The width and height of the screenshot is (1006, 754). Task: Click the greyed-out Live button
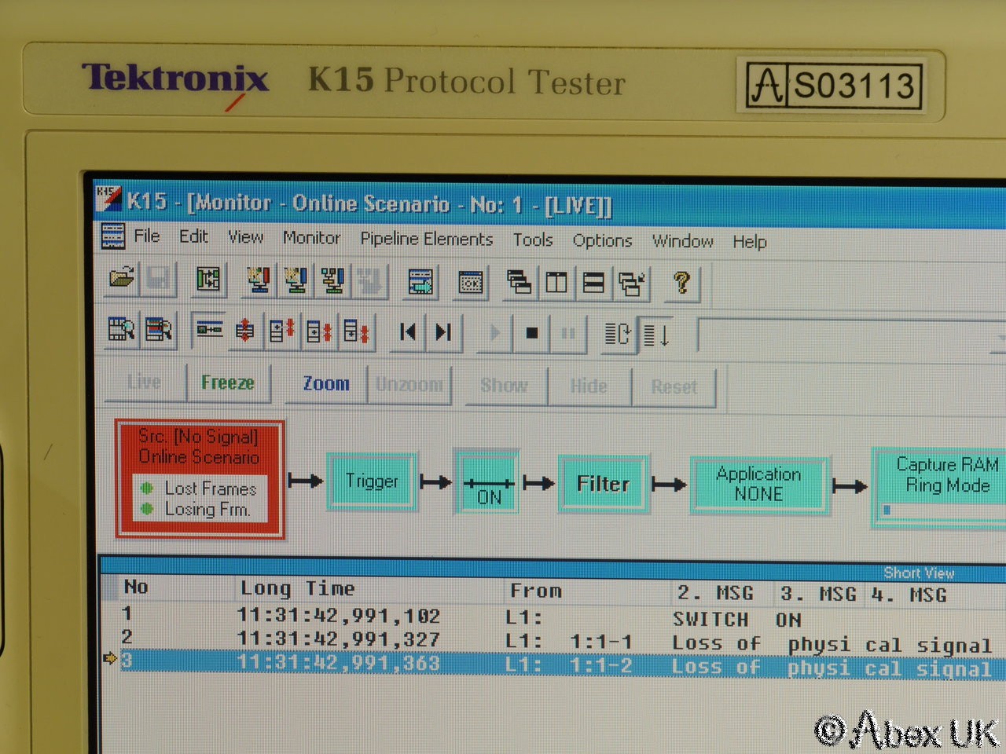[x=144, y=382]
